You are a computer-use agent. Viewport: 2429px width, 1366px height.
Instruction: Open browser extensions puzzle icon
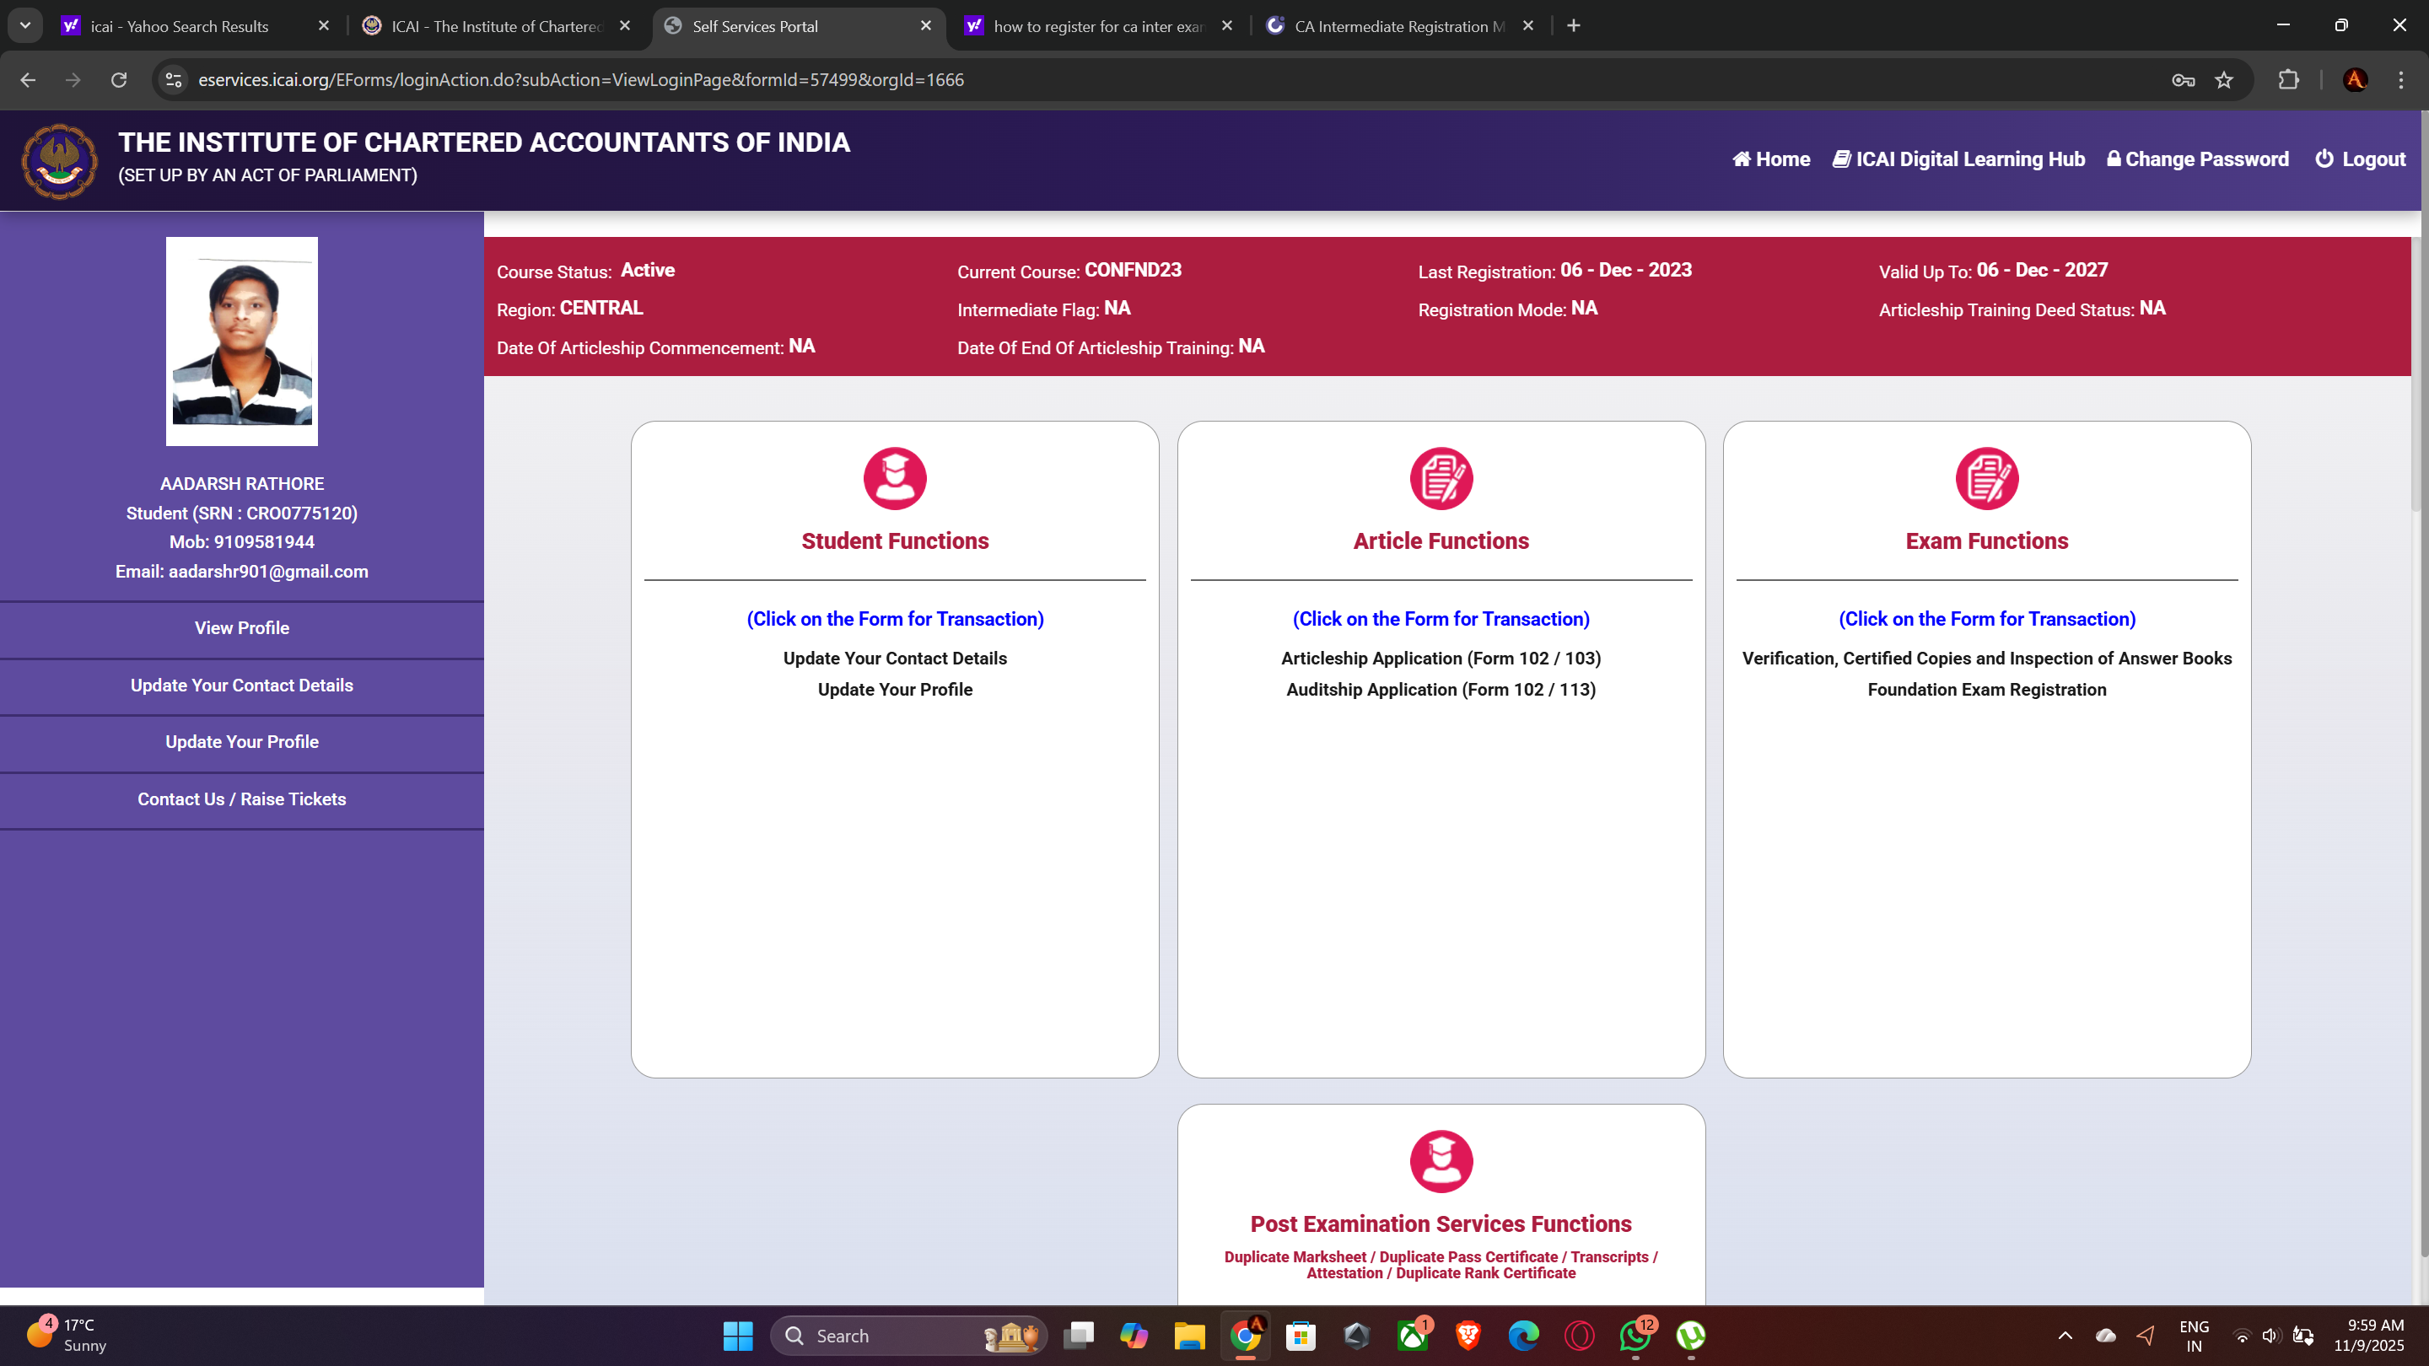[2288, 80]
